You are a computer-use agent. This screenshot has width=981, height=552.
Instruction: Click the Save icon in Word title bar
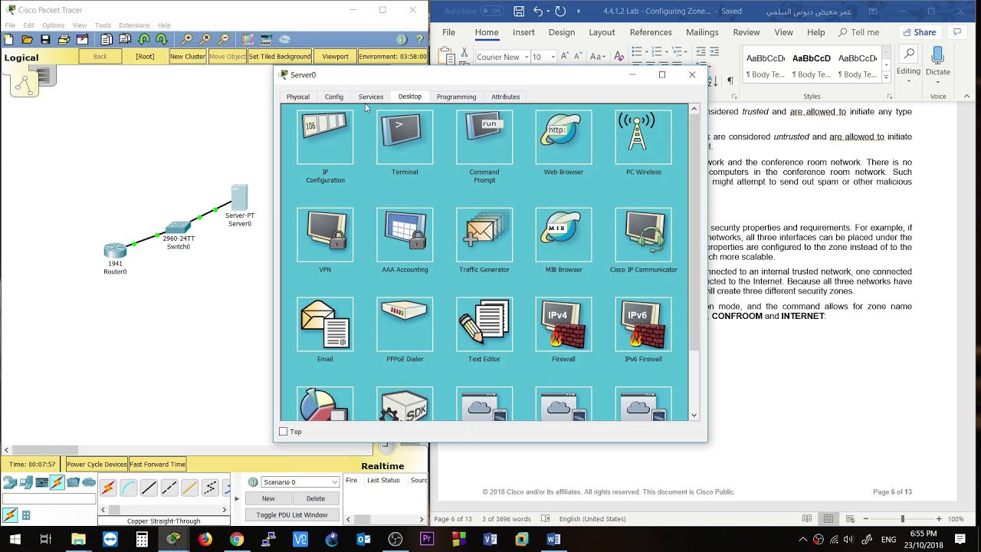pos(519,11)
